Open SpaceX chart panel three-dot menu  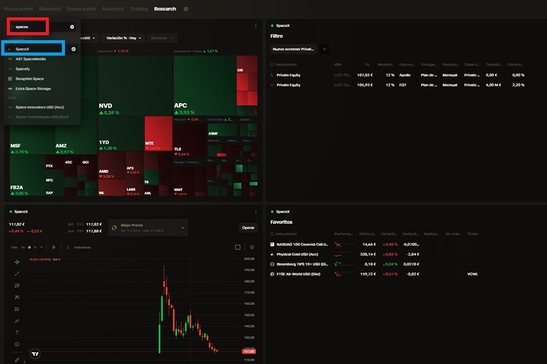256,212
